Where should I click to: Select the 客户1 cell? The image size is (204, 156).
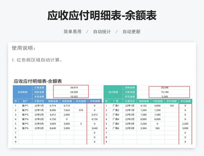[x=25, y=105]
